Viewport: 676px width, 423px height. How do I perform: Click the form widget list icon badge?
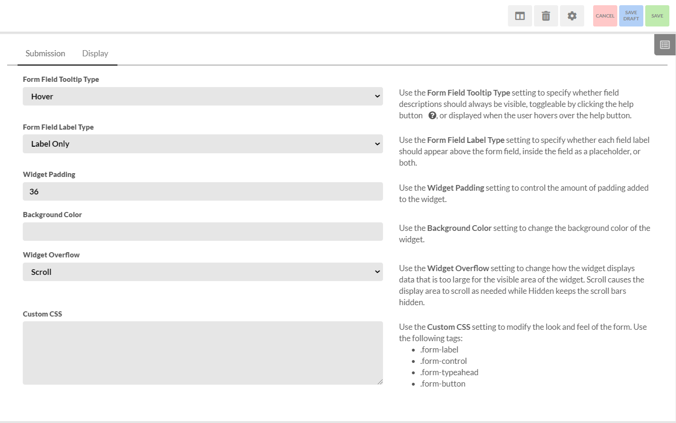(x=664, y=44)
